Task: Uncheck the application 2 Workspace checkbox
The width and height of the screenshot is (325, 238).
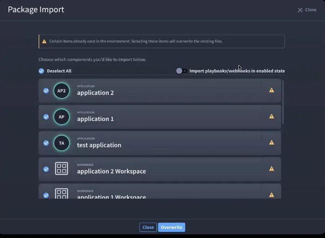Action: click(x=46, y=169)
